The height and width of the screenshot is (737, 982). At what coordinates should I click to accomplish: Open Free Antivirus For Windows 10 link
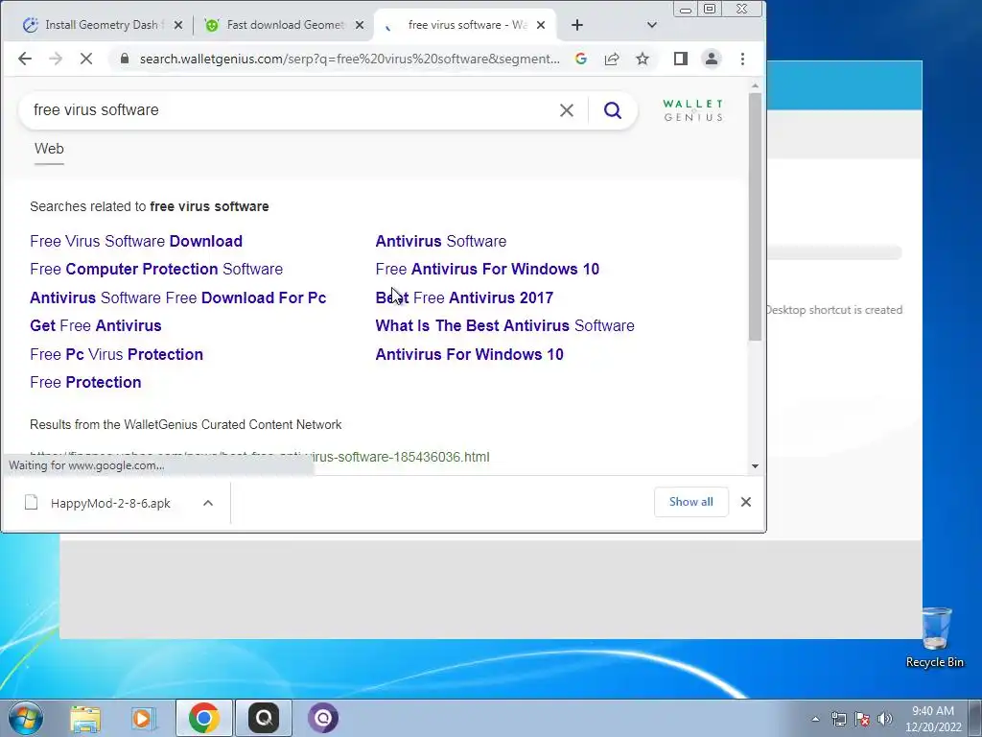487,270
